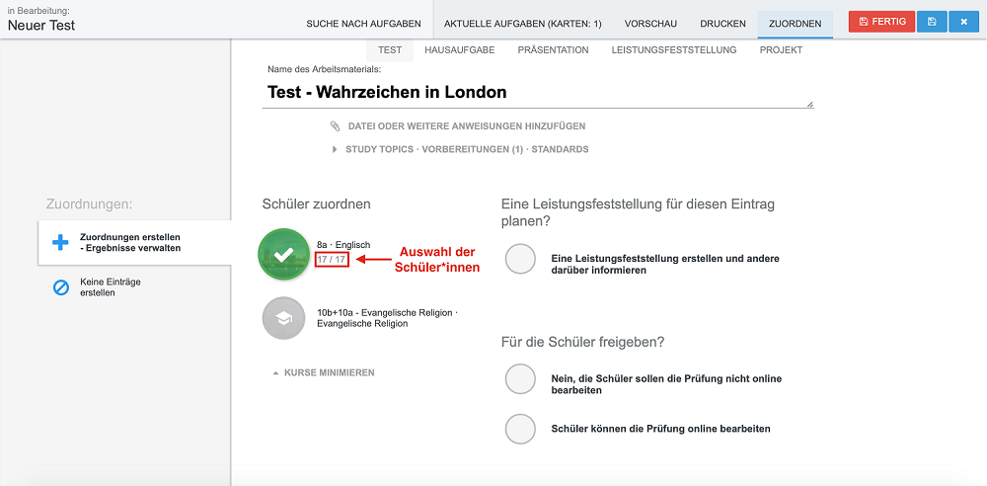Open Suche nach Aufgaben tab
The height and width of the screenshot is (486, 987).
(x=364, y=24)
